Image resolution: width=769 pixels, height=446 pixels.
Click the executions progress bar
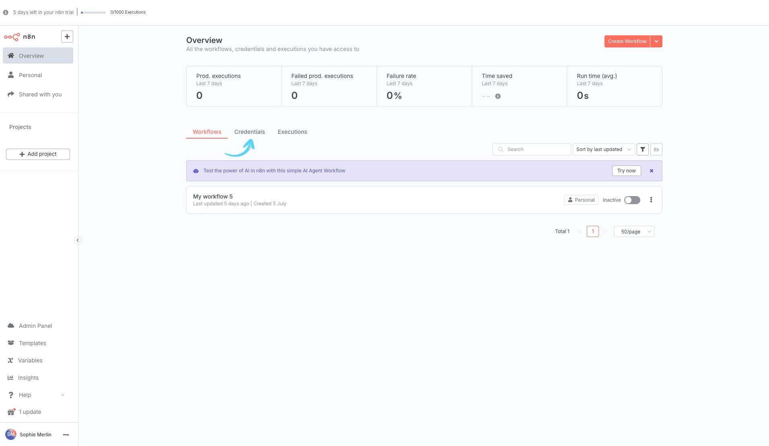pos(93,12)
